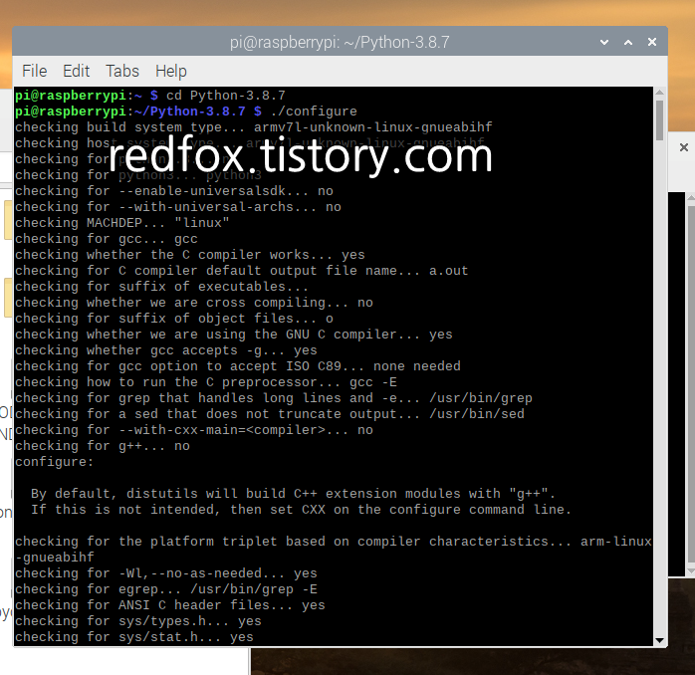Click the 'checking for -Wl,--no-as-needed... yes' line
This screenshot has width=695, height=675.
pos(166,573)
